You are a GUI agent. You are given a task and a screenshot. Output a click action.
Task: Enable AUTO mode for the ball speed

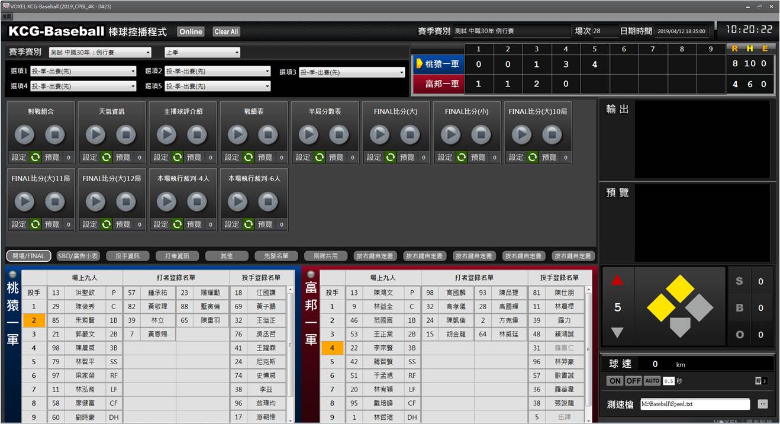(x=652, y=381)
